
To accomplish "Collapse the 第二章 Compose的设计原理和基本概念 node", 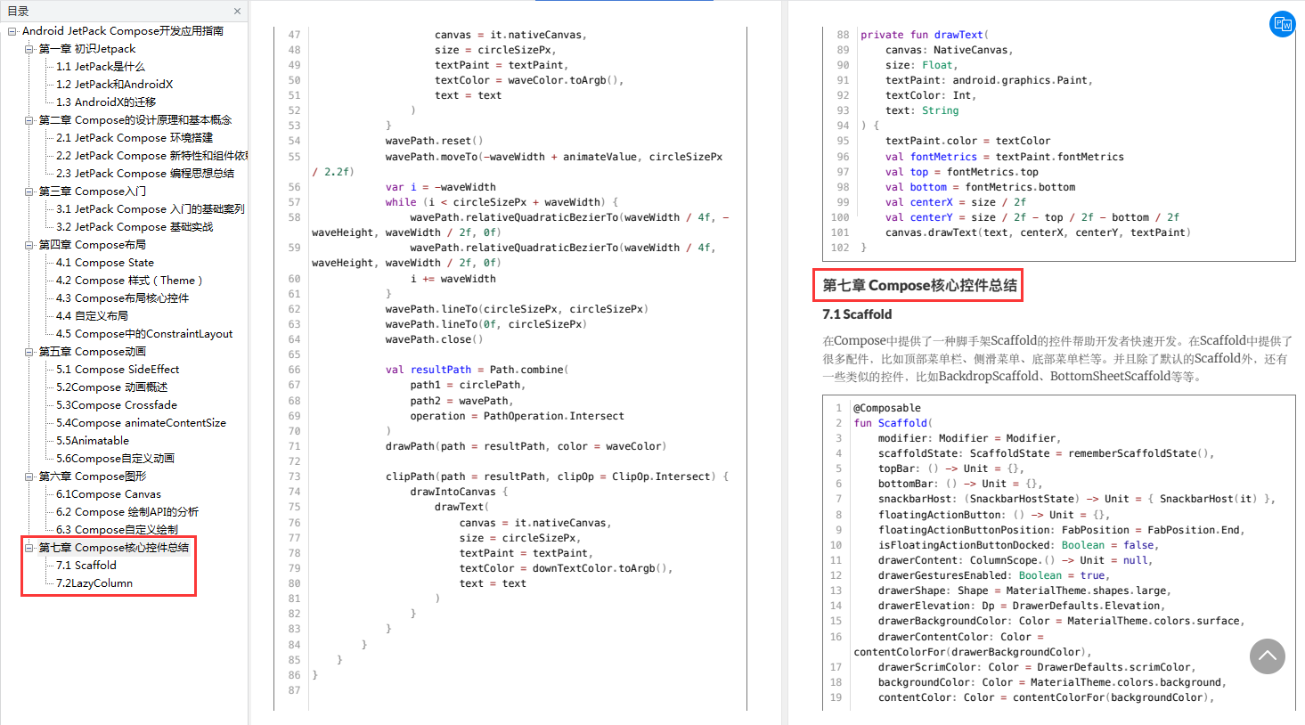I will pyautogui.click(x=29, y=120).
